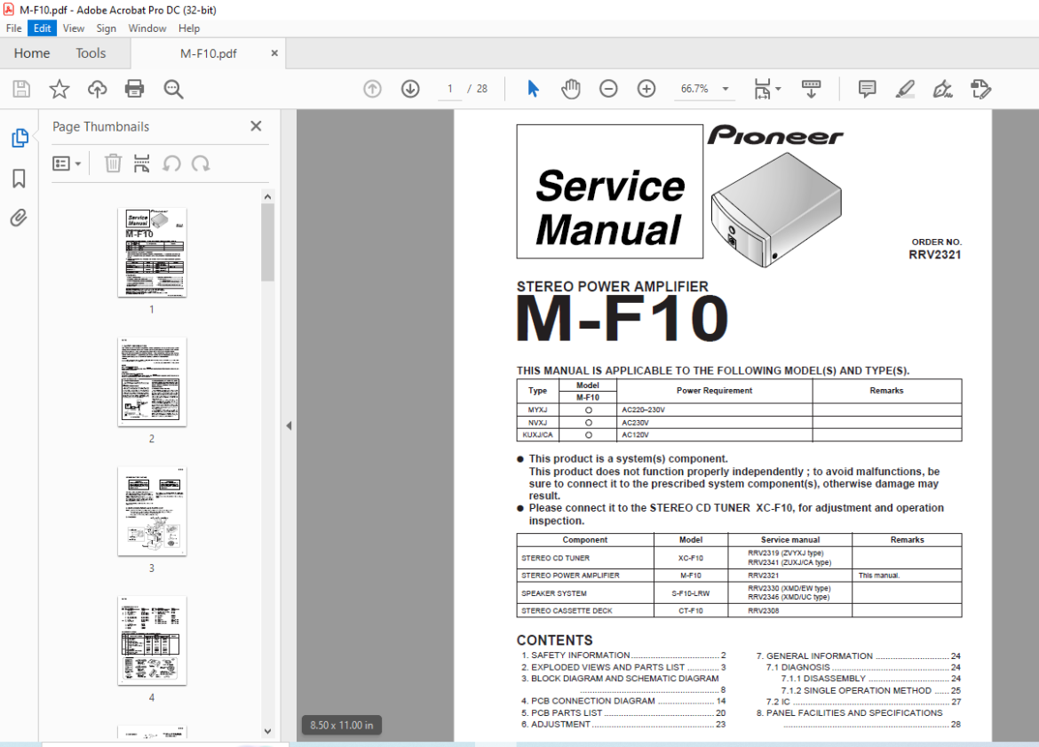Go to next page arrow
The width and height of the screenshot is (1039, 747).
(x=410, y=89)
